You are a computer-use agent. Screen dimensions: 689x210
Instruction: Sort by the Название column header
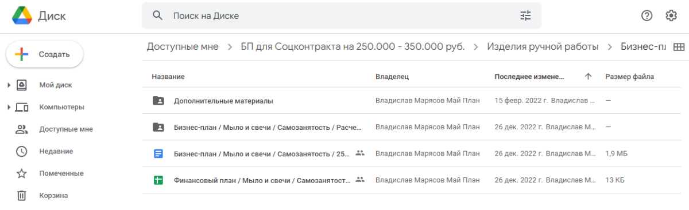point(168,76)
